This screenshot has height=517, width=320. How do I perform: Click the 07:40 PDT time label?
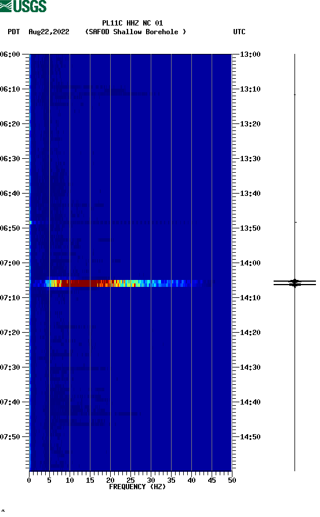[10, 402]
